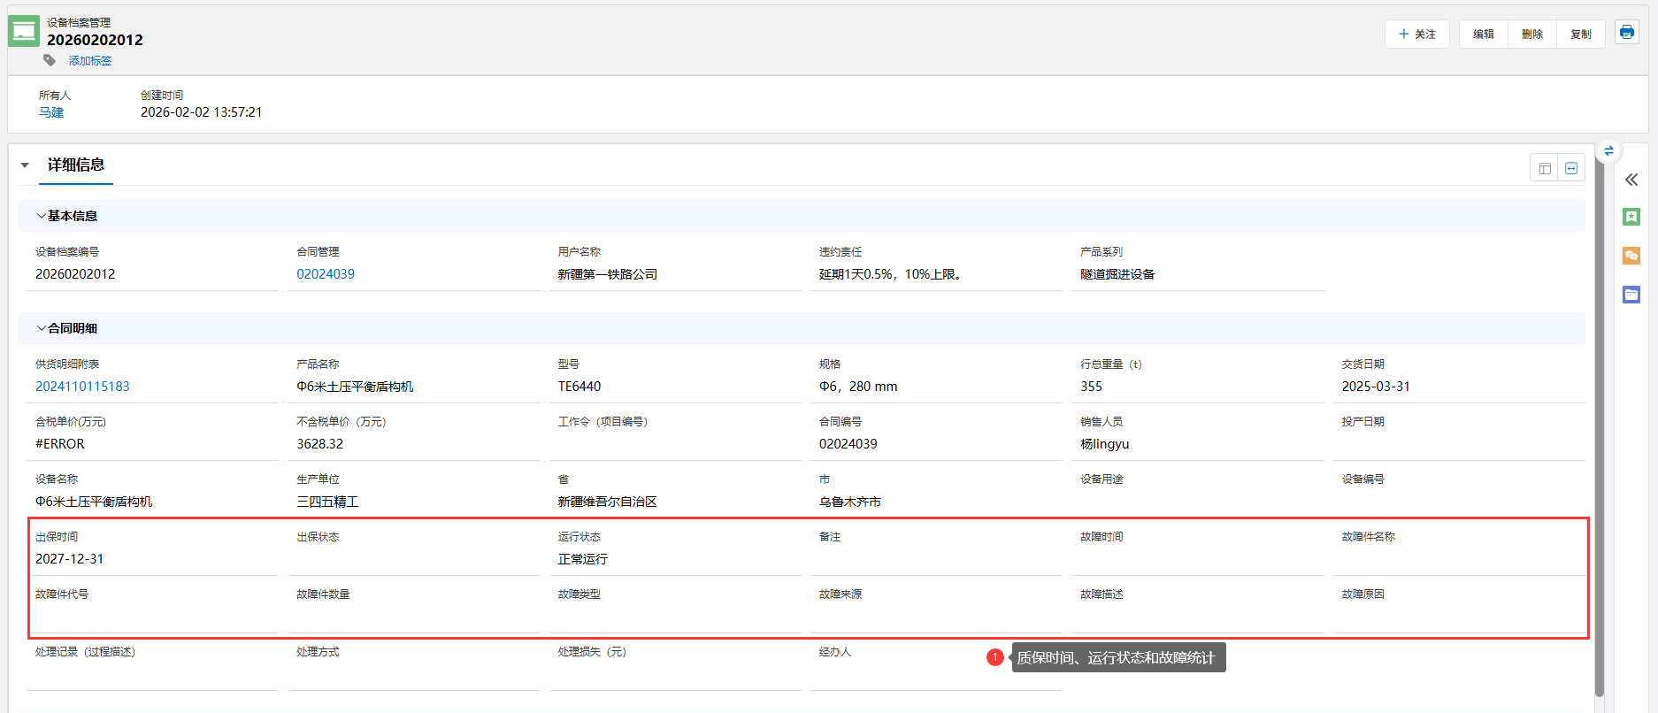Collapse the right sidebar with double chevron
Image resolution: width=1658 pixels, height=713 pixels.
pyautogui.click(x=1631, y=180)
